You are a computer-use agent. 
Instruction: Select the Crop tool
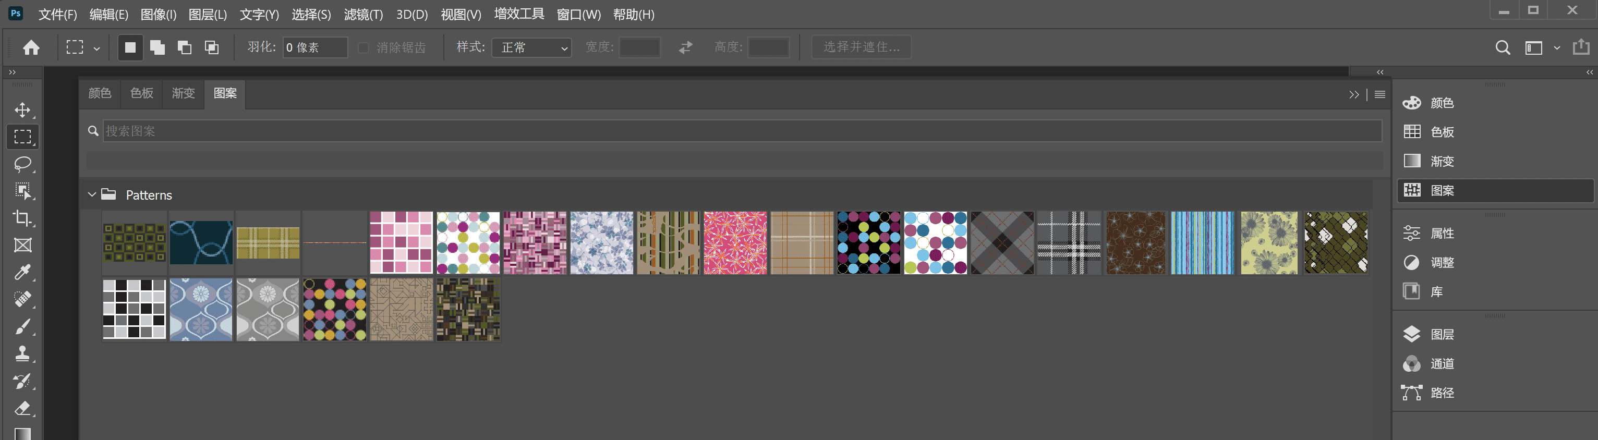tap(23, 217)
